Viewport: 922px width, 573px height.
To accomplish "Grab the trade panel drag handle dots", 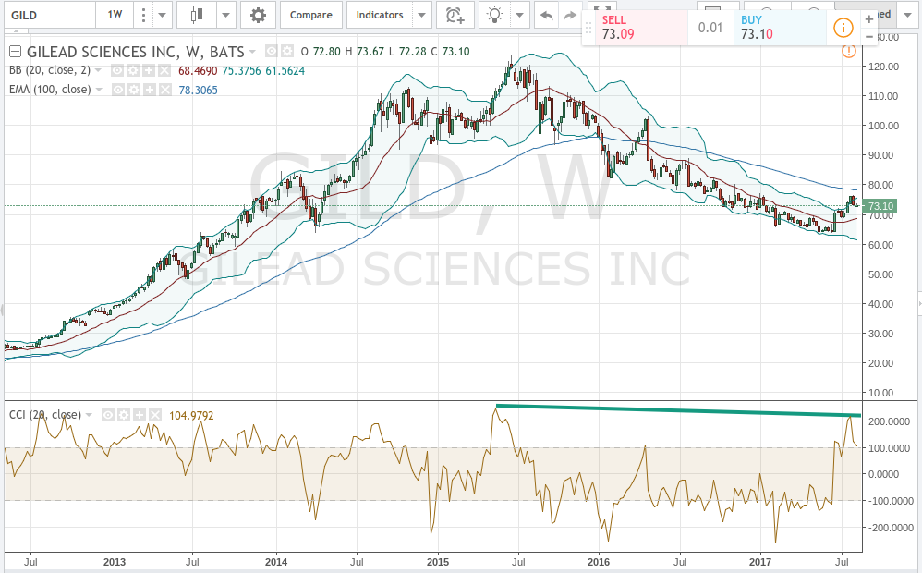I will pyautogui.click(x=588, y=28).
